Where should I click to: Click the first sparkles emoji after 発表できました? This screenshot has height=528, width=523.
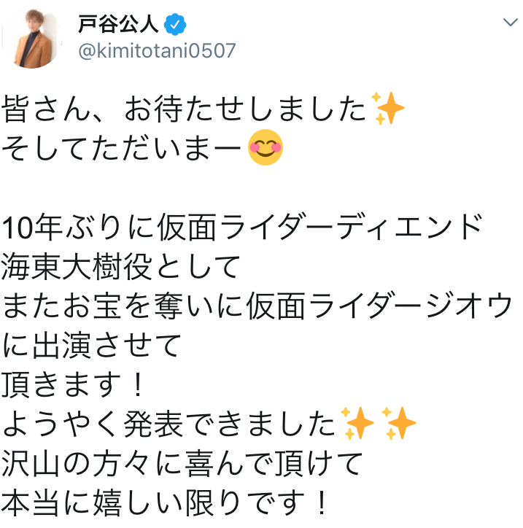357,423
